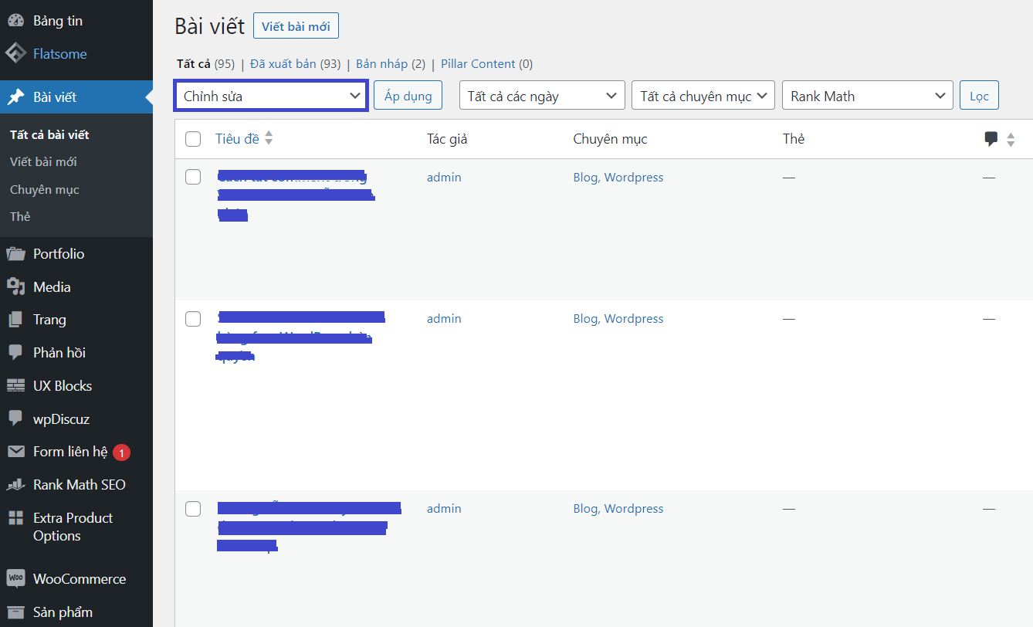Click the Extra Product Options icon
The width and height of the screenshot is (1033, 627).
click(15, 518)
